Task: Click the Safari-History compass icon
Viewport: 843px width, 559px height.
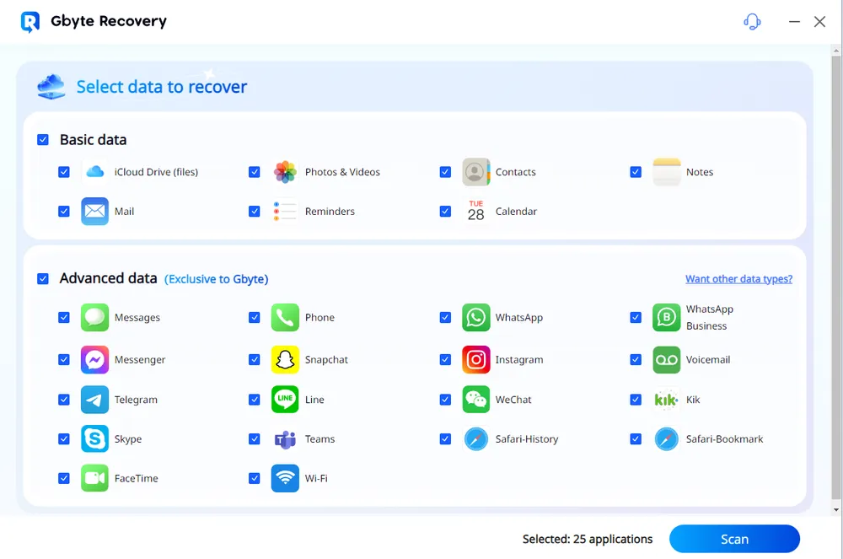Action: coord(475,438)
